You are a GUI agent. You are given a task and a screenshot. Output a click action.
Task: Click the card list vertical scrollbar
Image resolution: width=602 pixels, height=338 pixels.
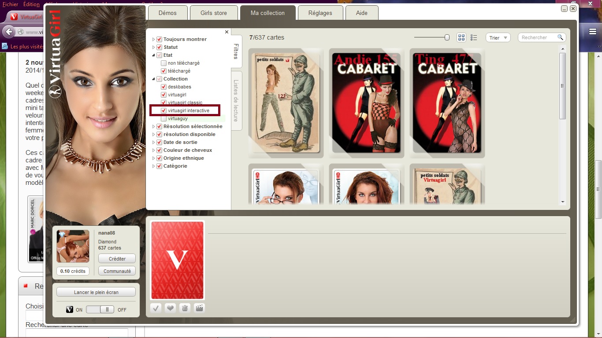pyautogui.click(x=562, y=86)
